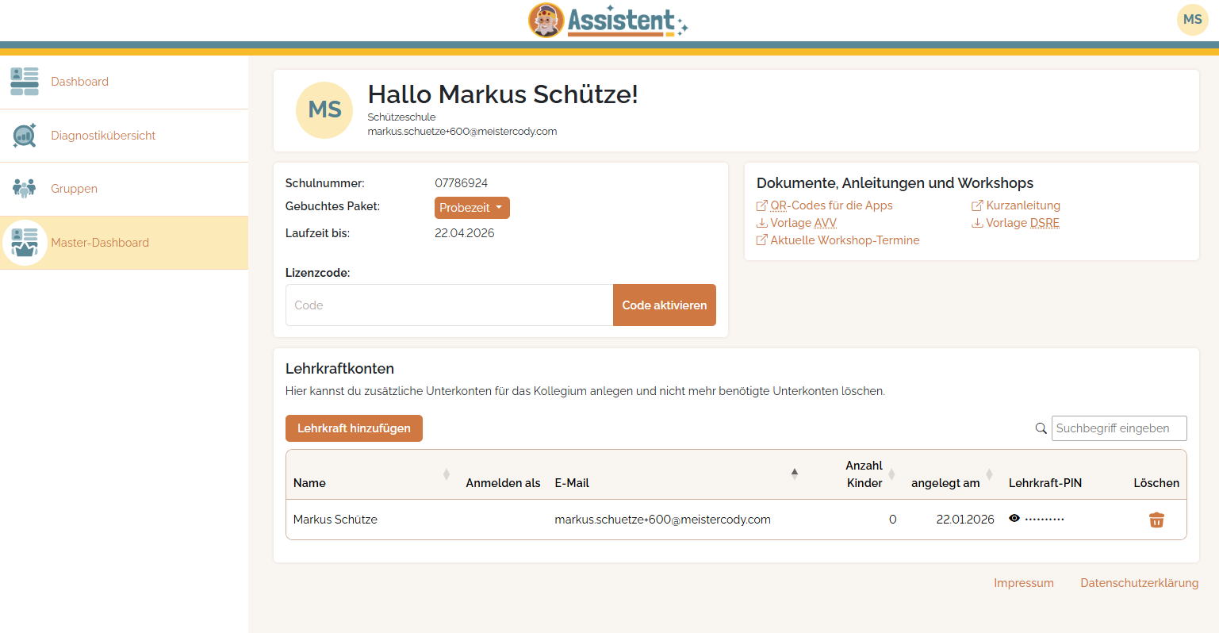
Task: Click the Lizenzcode input field
Action: click(x=449, y=305)
